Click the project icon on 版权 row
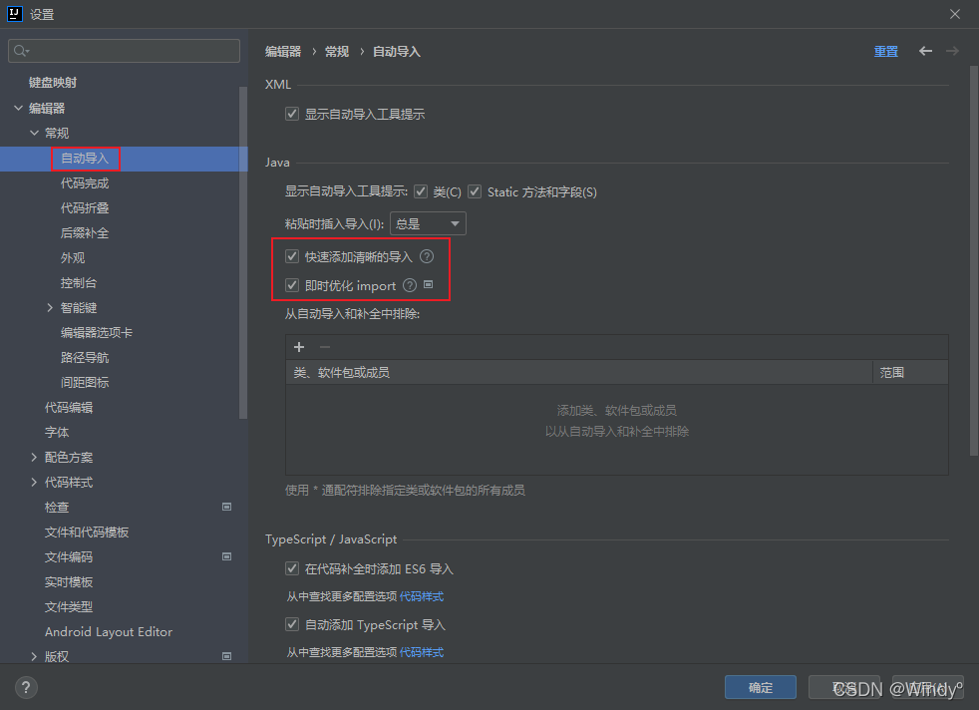This screenshot has height=710, width=979. coord(227,656)
